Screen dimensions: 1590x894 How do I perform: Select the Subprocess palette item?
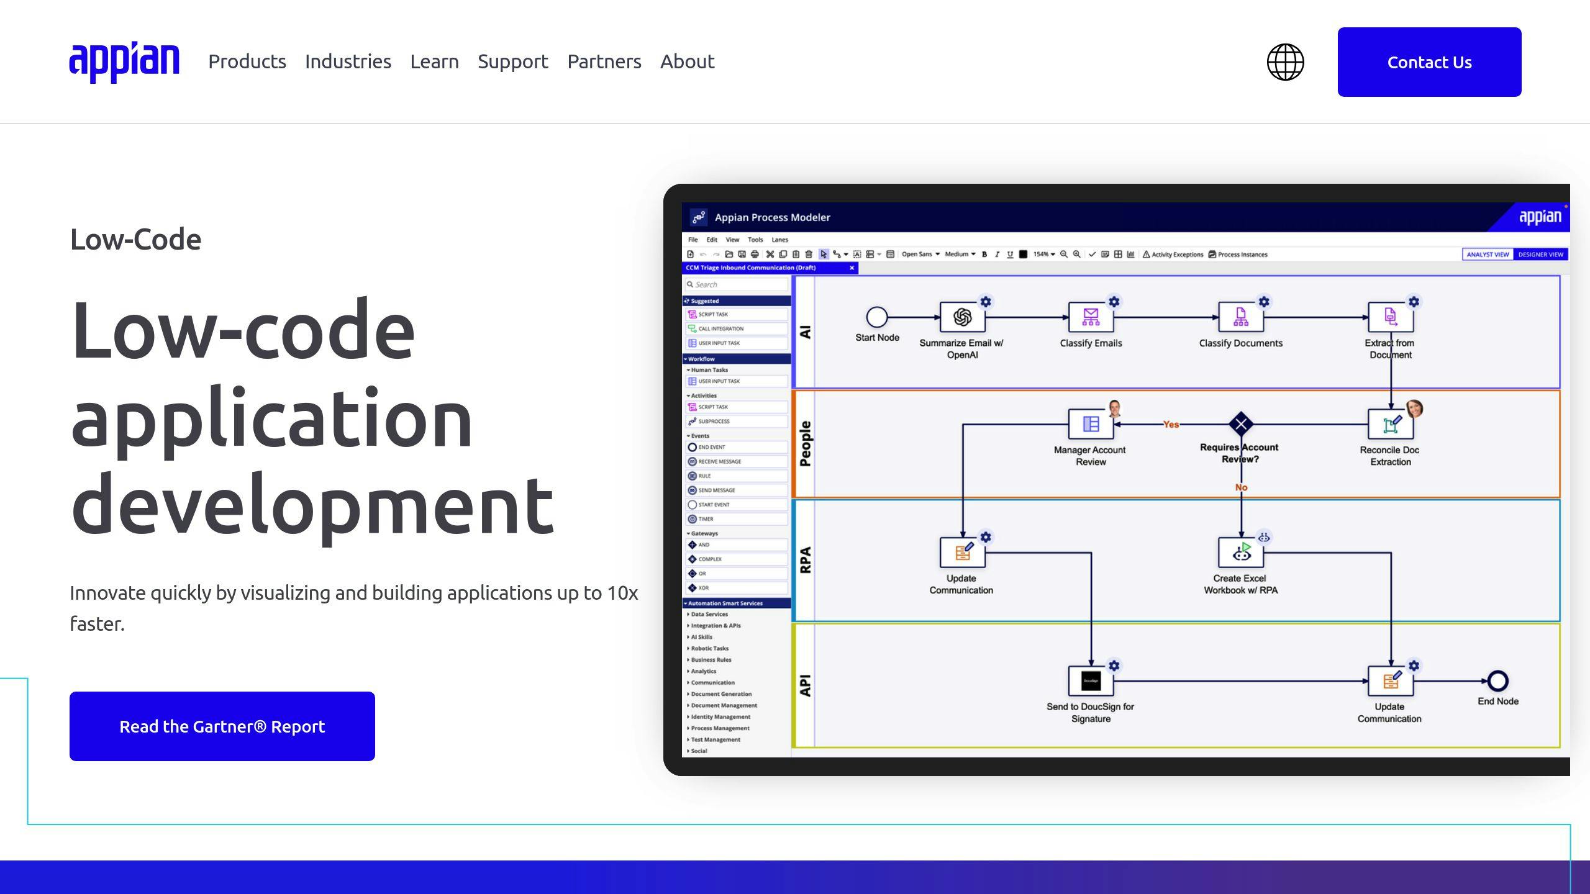(x=737, y=422)
